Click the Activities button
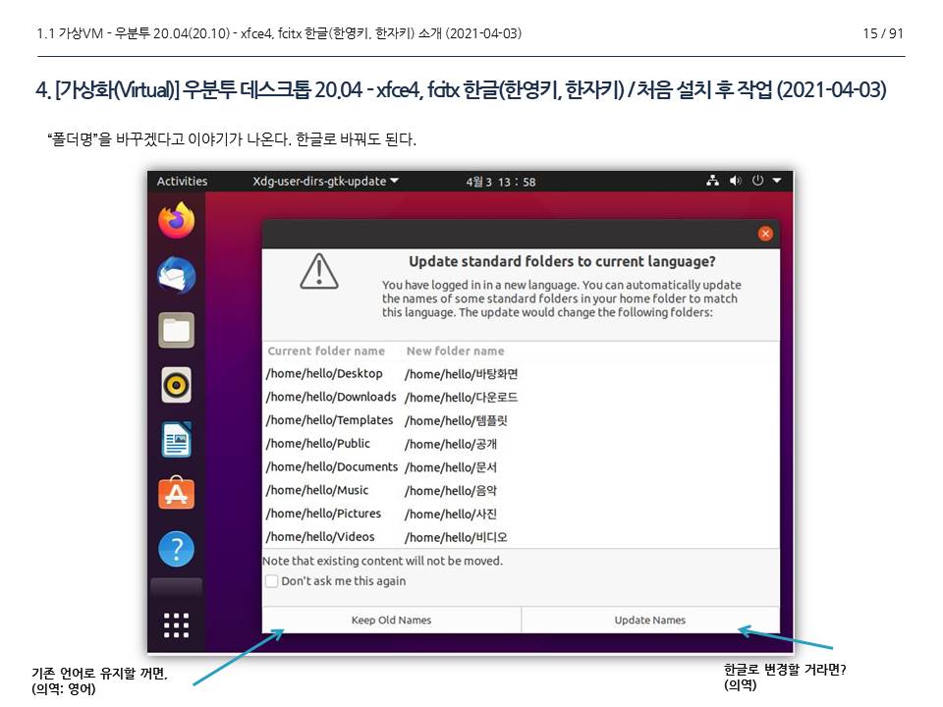 pyautogui.click(x=183, y=181)
